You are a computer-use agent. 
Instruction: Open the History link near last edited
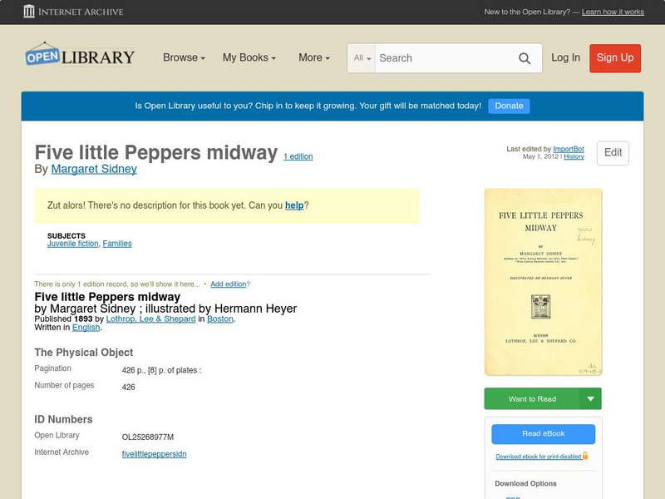coord(573,157)
